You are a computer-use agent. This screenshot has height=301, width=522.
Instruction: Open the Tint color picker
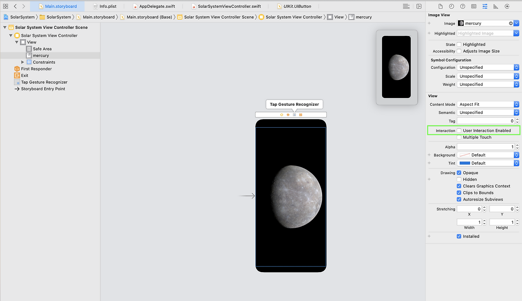click(x=488, y=163)
